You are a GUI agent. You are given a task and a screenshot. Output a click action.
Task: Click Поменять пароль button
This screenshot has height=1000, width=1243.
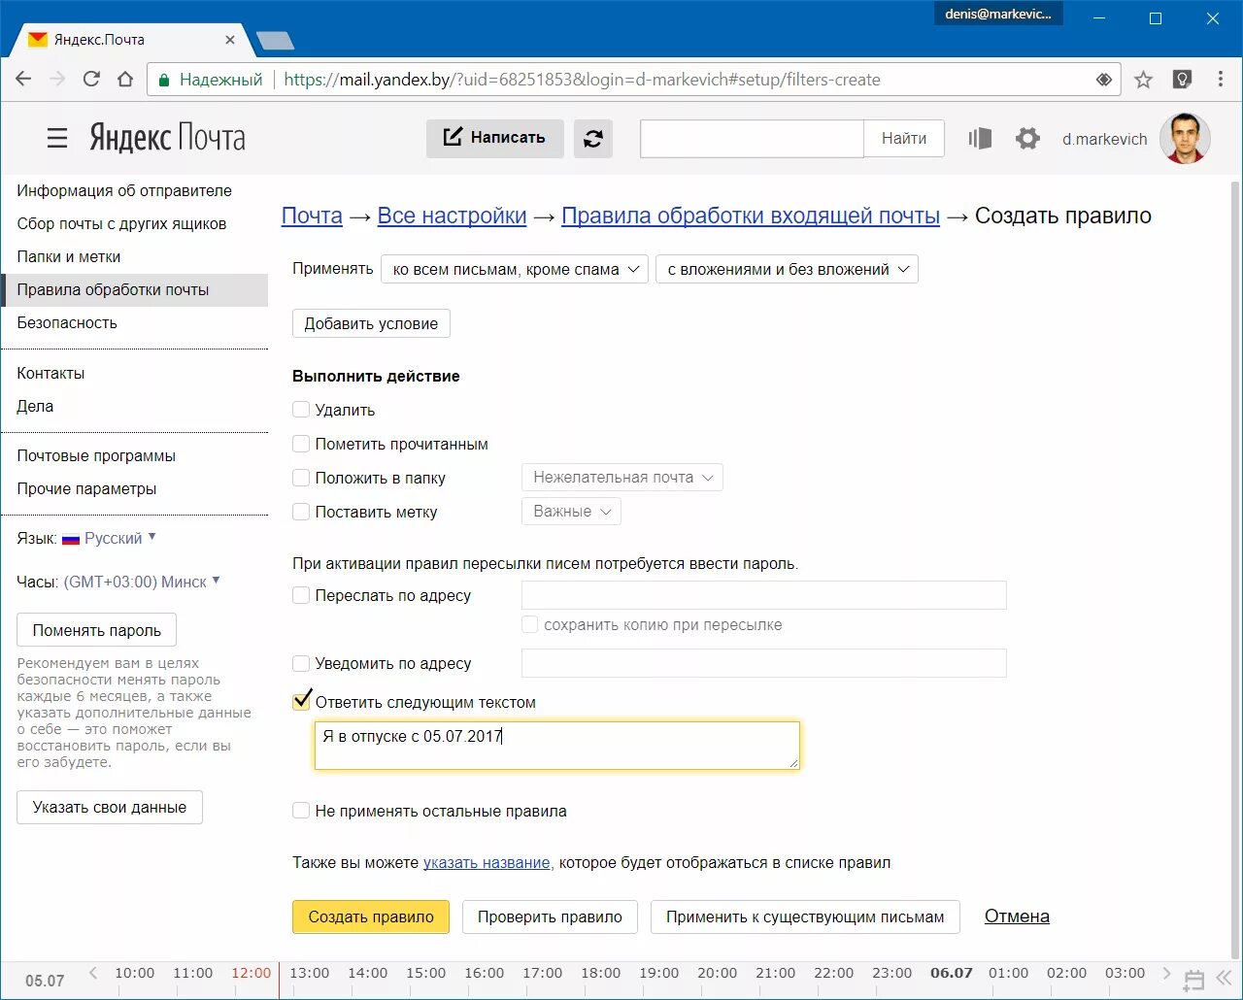point(96,630)
